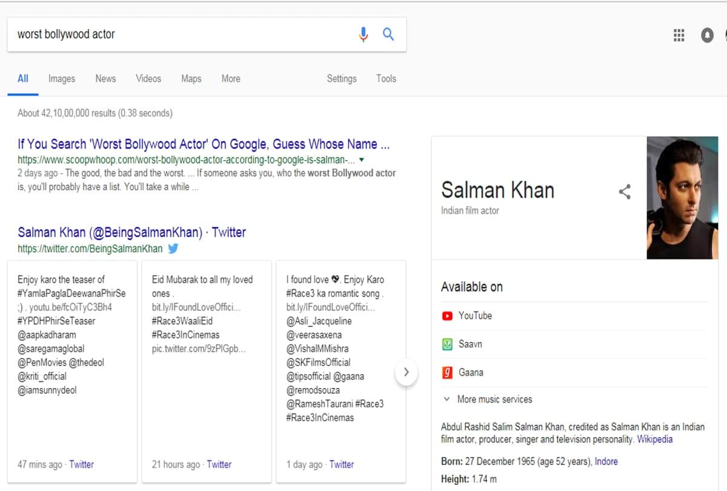Viewport: 727px width, 491px height.
Task: Click the 'Indian film actor' subtitle
Action: pyautogui.click(x=470, y=211)
